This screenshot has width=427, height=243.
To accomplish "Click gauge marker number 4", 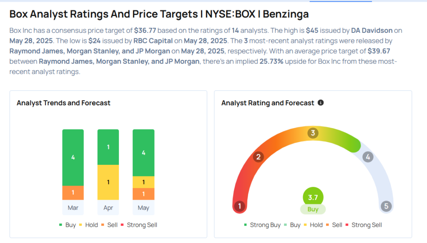I will (x=367, y=157).
